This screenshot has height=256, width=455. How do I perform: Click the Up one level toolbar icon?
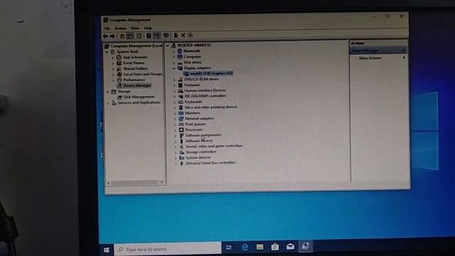(x=122, y=36)
